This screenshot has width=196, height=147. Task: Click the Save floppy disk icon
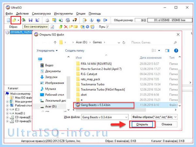[x=30, y=20]
